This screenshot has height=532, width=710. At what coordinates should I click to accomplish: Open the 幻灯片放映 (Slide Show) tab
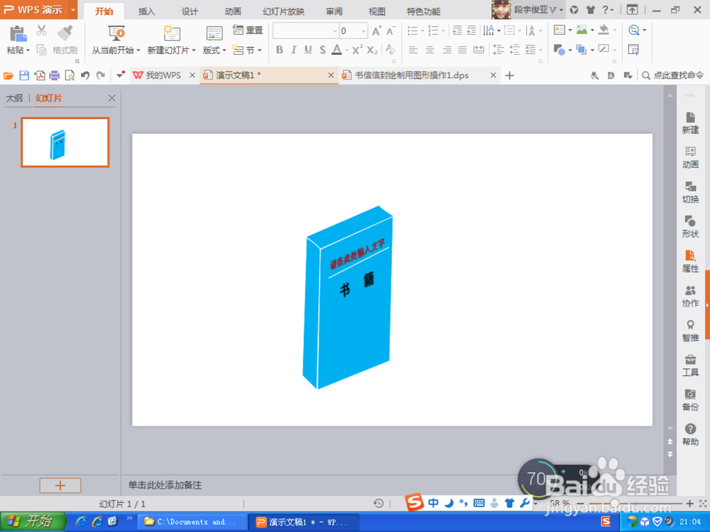tap(283, 11)
